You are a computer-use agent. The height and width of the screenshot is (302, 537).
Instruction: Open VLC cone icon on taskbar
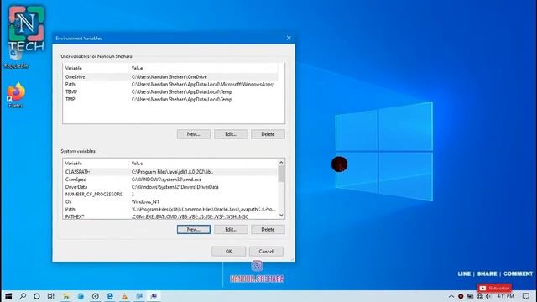124,296
